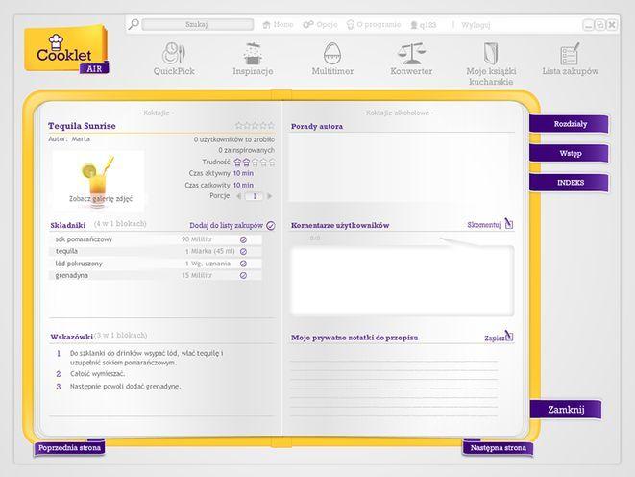This screenshot has width=635, height=477.
Task: Launch Multitimer egg timer
Action: click(332, 59)
